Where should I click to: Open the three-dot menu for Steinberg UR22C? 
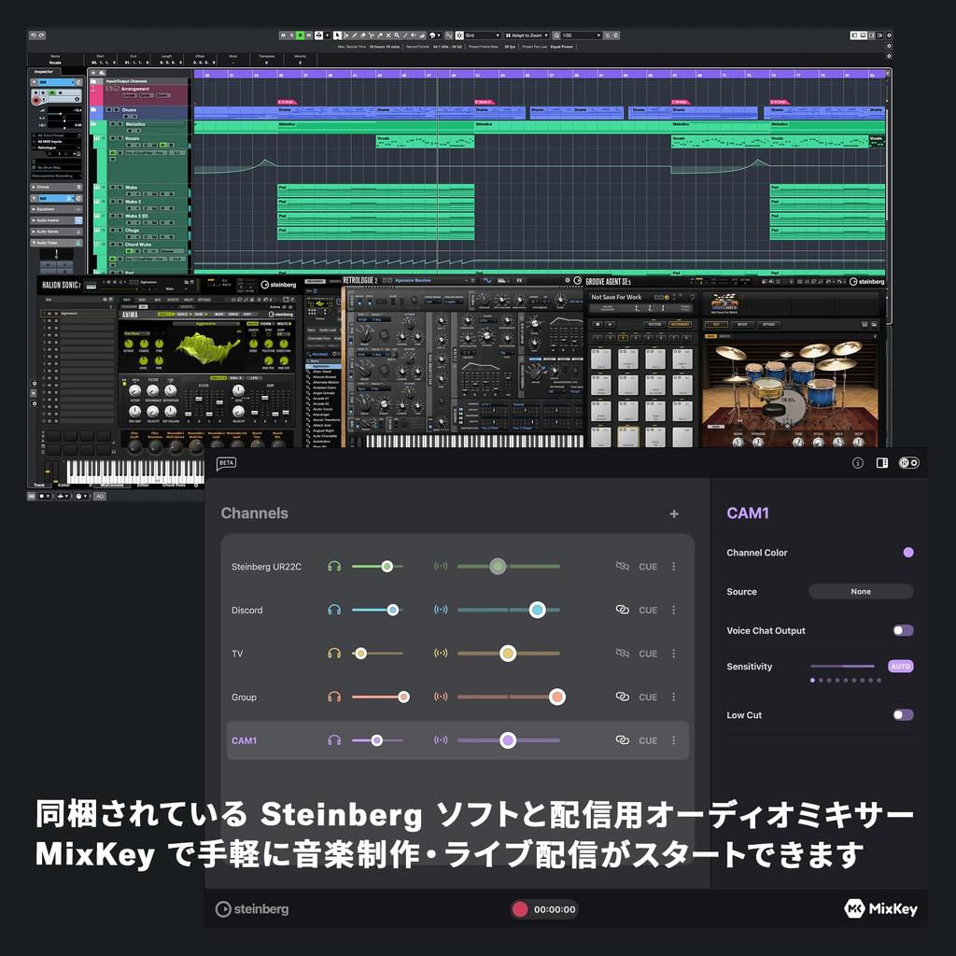pyautogui.click(x=673, y=567)
